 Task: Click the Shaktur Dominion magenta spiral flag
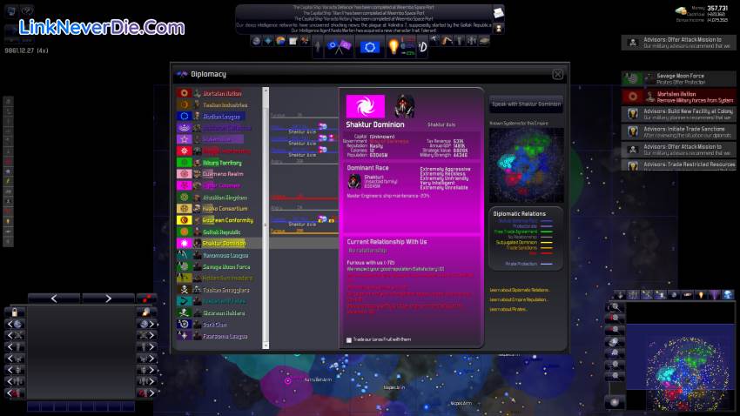[366, 106]
